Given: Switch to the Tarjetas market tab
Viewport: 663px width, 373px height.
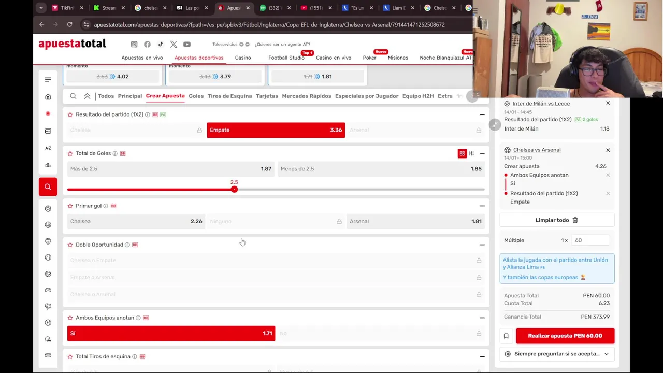Looking at the screenshot, I should (267, 96).
